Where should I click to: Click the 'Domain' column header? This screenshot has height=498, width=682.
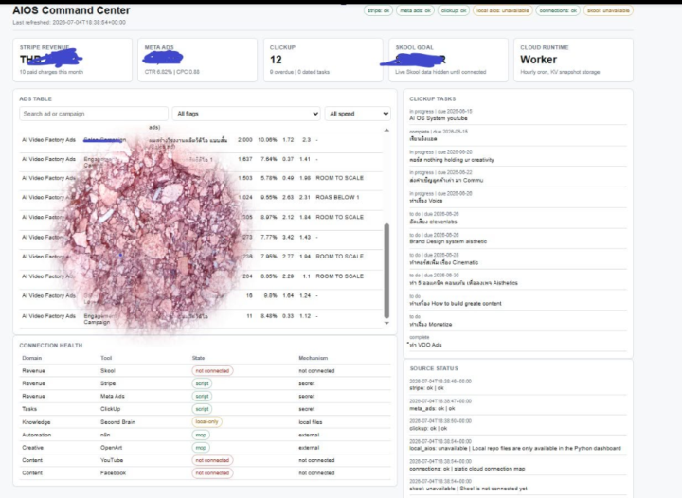[x=32, y=358]
